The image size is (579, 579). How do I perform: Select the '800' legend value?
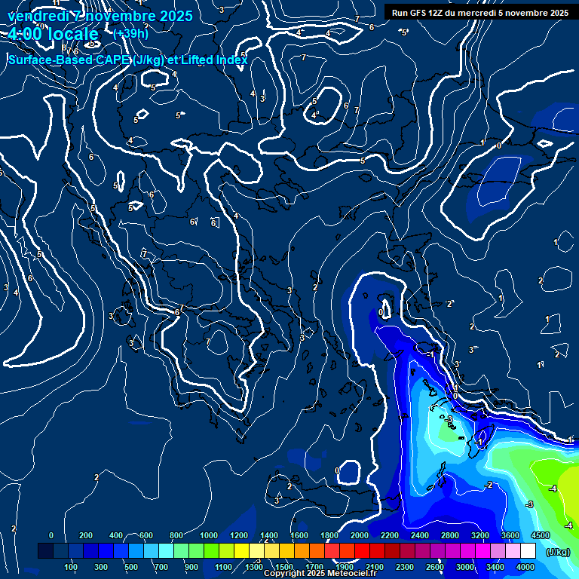click(176, 535)
